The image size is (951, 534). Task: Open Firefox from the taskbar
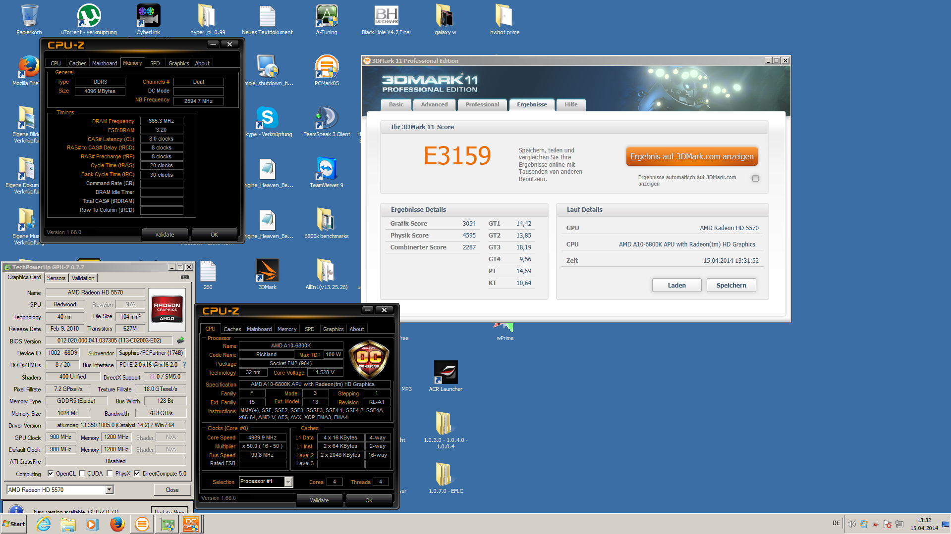tap(117, 524)
